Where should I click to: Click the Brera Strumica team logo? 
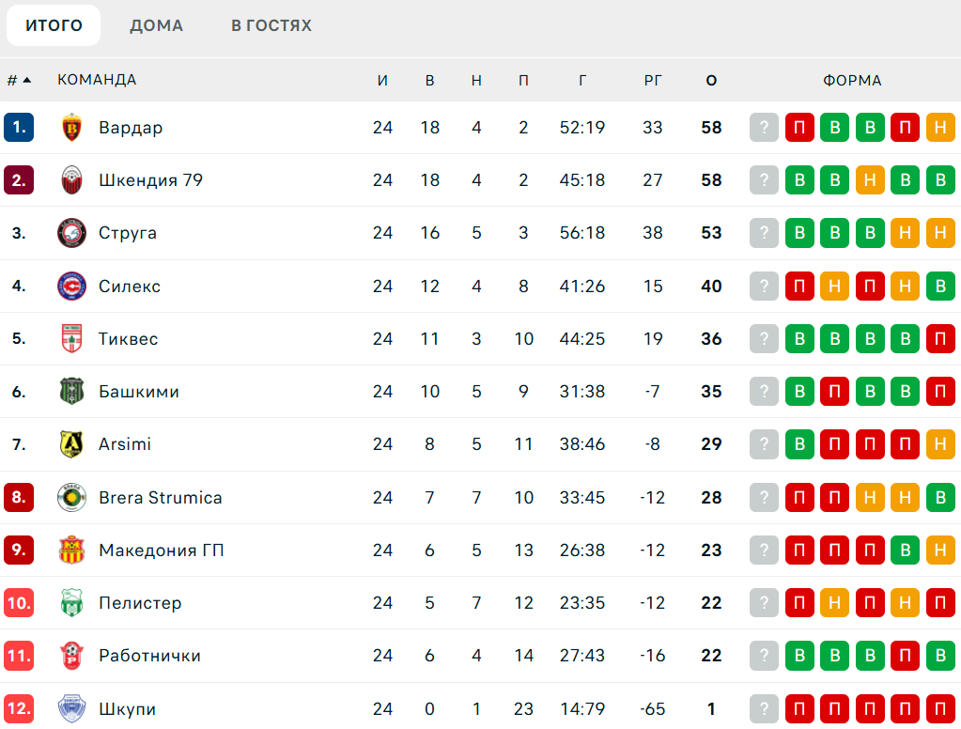click(x=71, y=497)
